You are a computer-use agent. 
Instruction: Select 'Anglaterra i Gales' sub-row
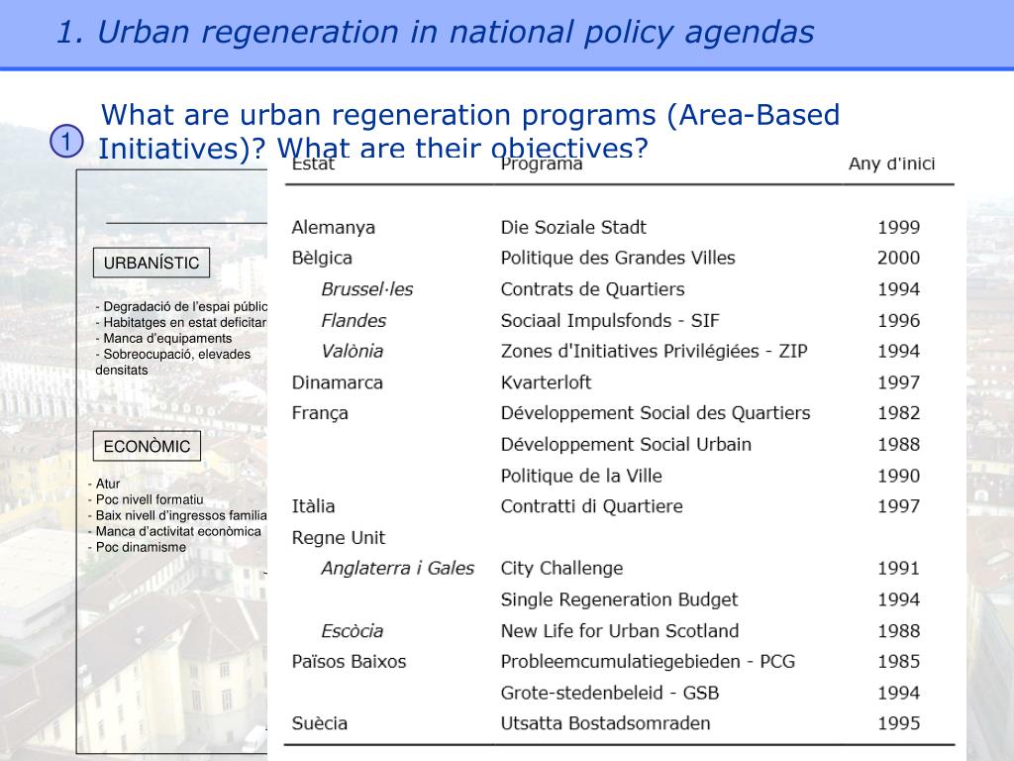tap(397, 568)
